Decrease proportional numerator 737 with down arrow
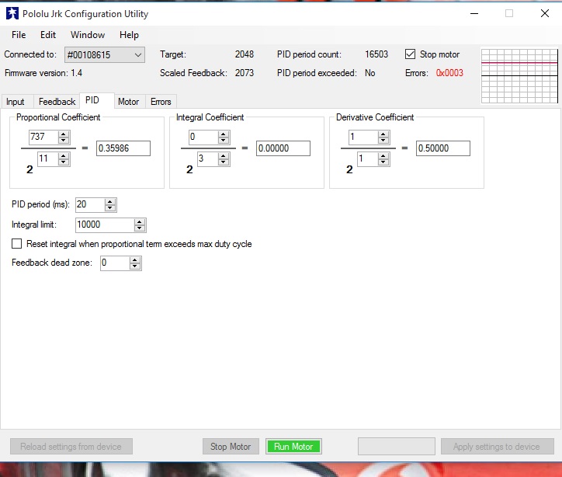 [64, 140]
